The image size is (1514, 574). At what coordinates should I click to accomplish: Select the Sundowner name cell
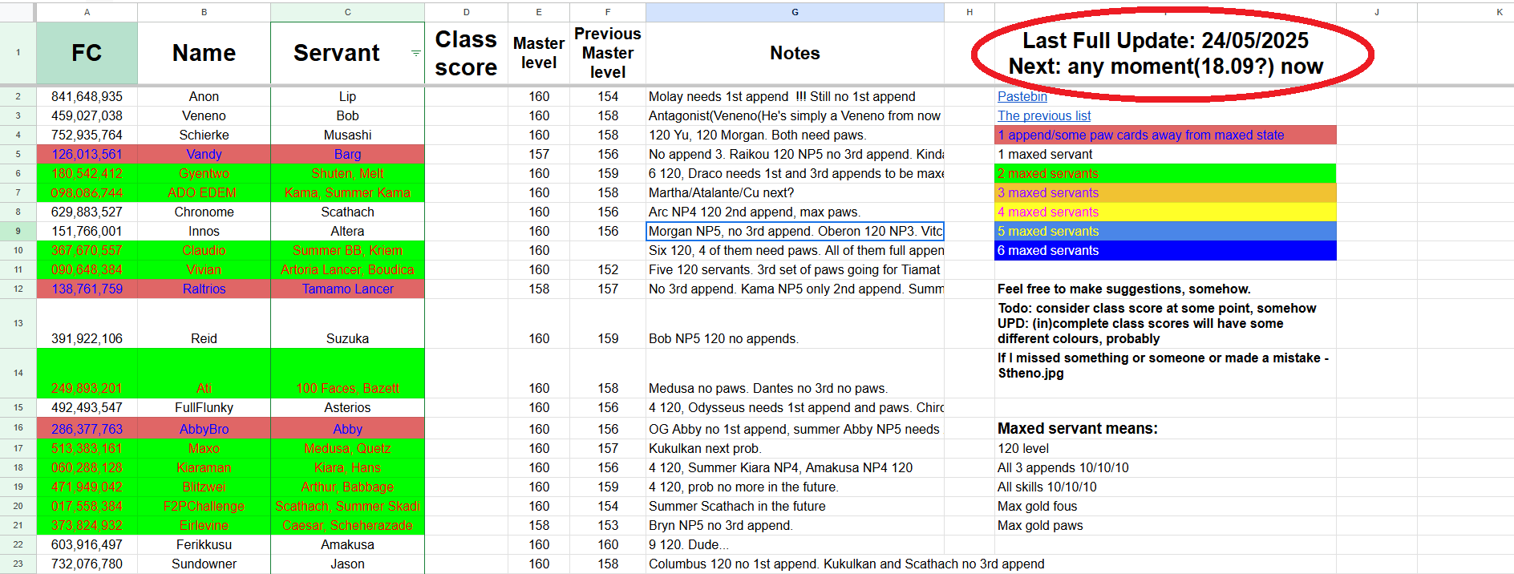[204, 564]
